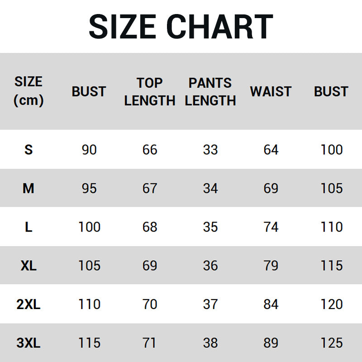Click waist value 64 in S row
Screen dimensions: 362x362
coord(271,149)
